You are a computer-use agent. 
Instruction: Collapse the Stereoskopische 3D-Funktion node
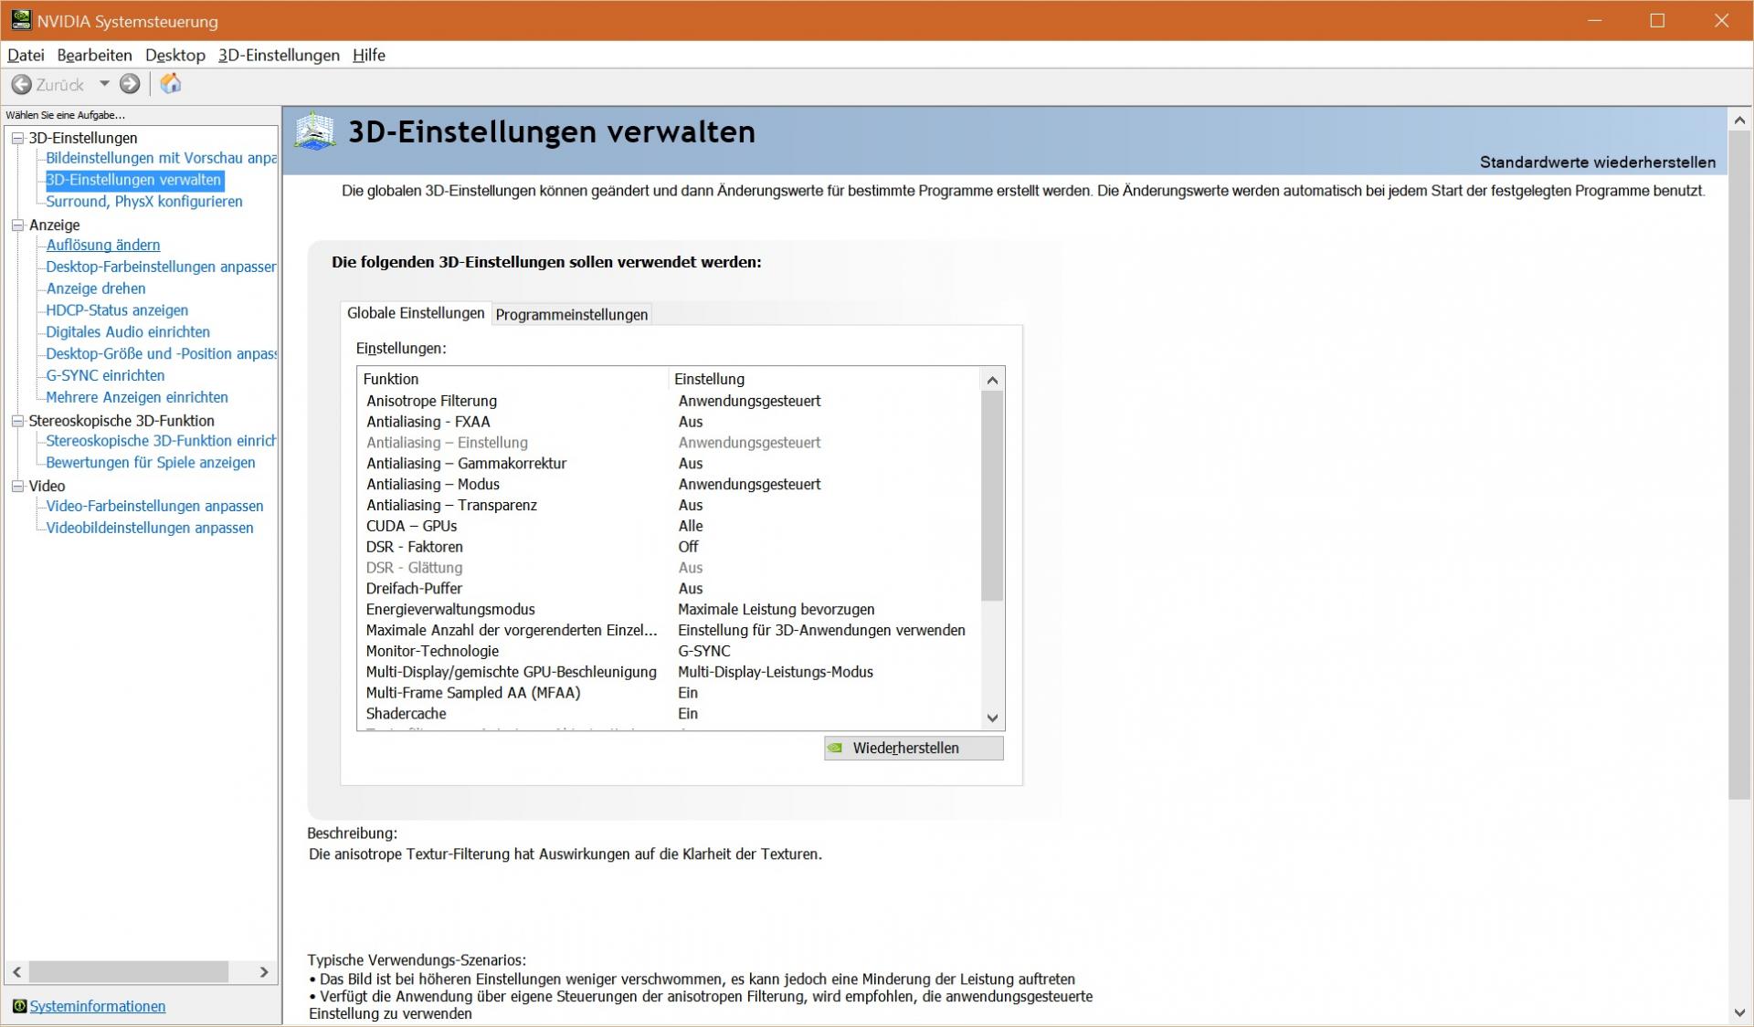(17, 421)
